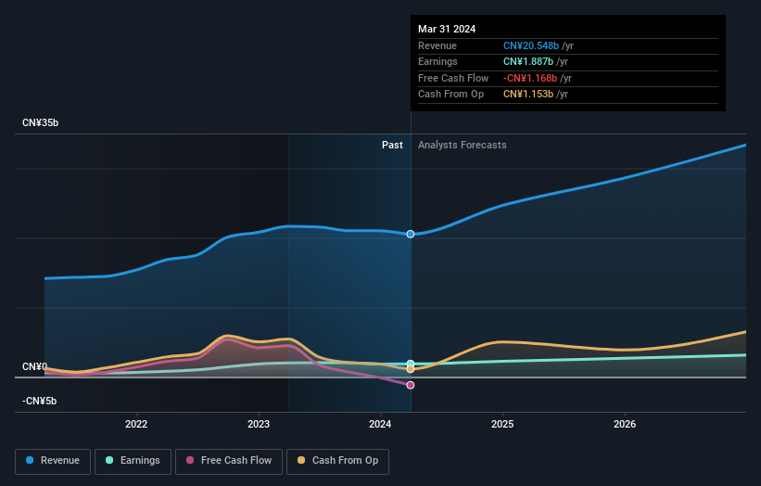Click the 2025 x-axis label
The image size is (761, 486).
502,424
